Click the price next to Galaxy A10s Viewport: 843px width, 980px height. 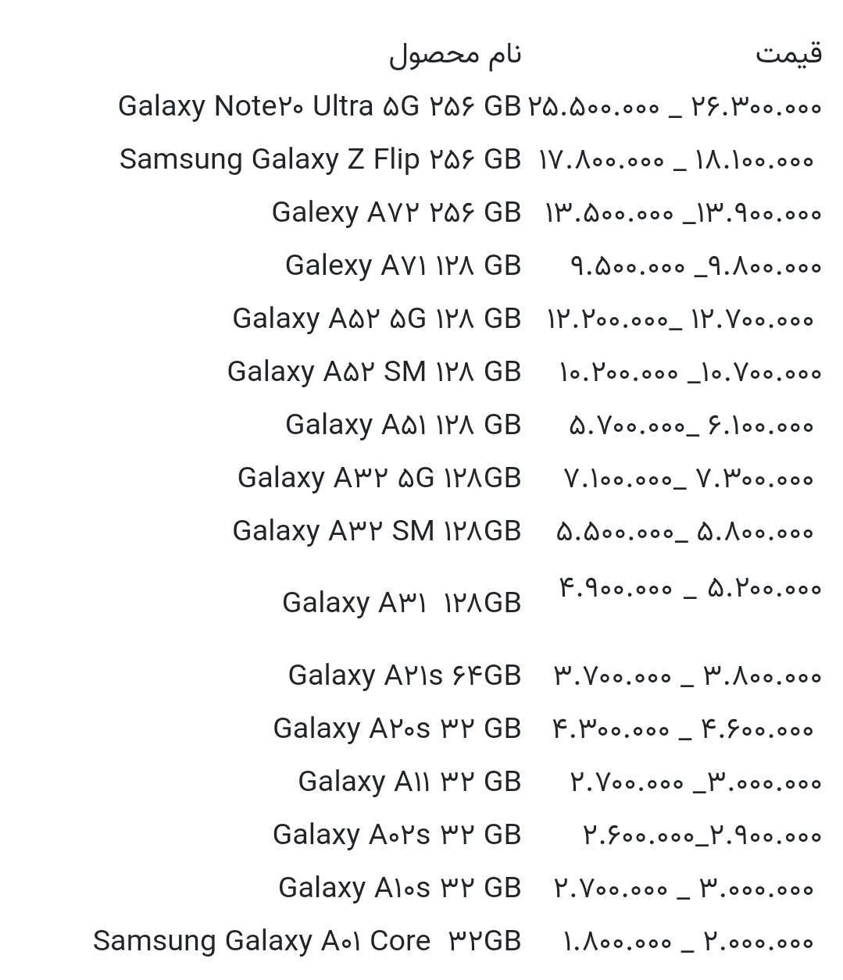coord(684,889)
